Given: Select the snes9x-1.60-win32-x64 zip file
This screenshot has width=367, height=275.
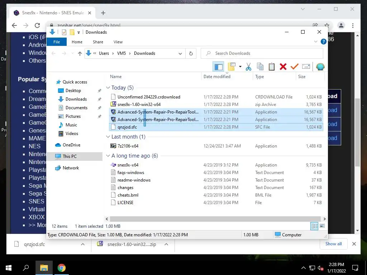Looking at the screenshot, I should click(x=216, y=104).
